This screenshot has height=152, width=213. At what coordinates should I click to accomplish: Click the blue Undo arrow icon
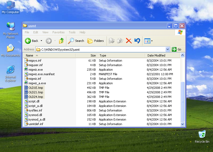(137, 41)
